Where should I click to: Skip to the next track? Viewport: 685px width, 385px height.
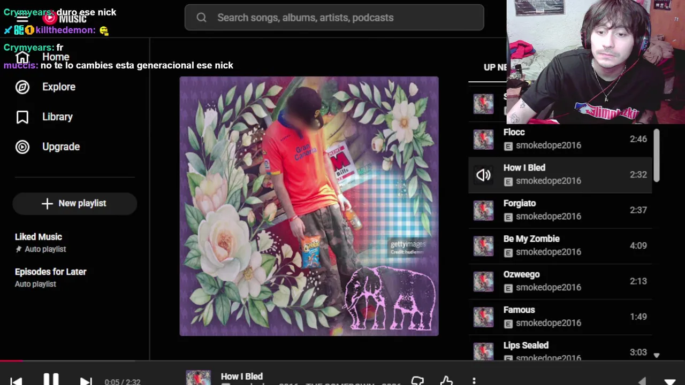coord(86,381)
